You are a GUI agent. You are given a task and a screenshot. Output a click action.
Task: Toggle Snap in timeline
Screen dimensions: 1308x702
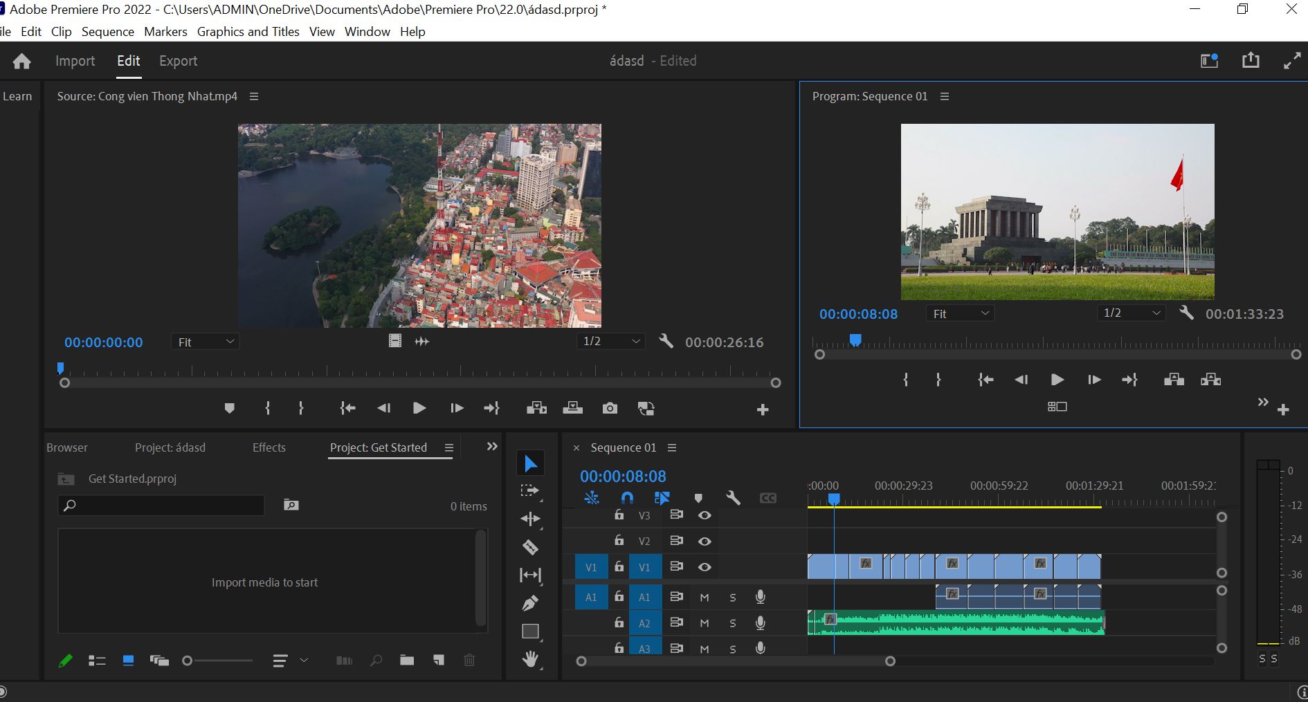627,497
